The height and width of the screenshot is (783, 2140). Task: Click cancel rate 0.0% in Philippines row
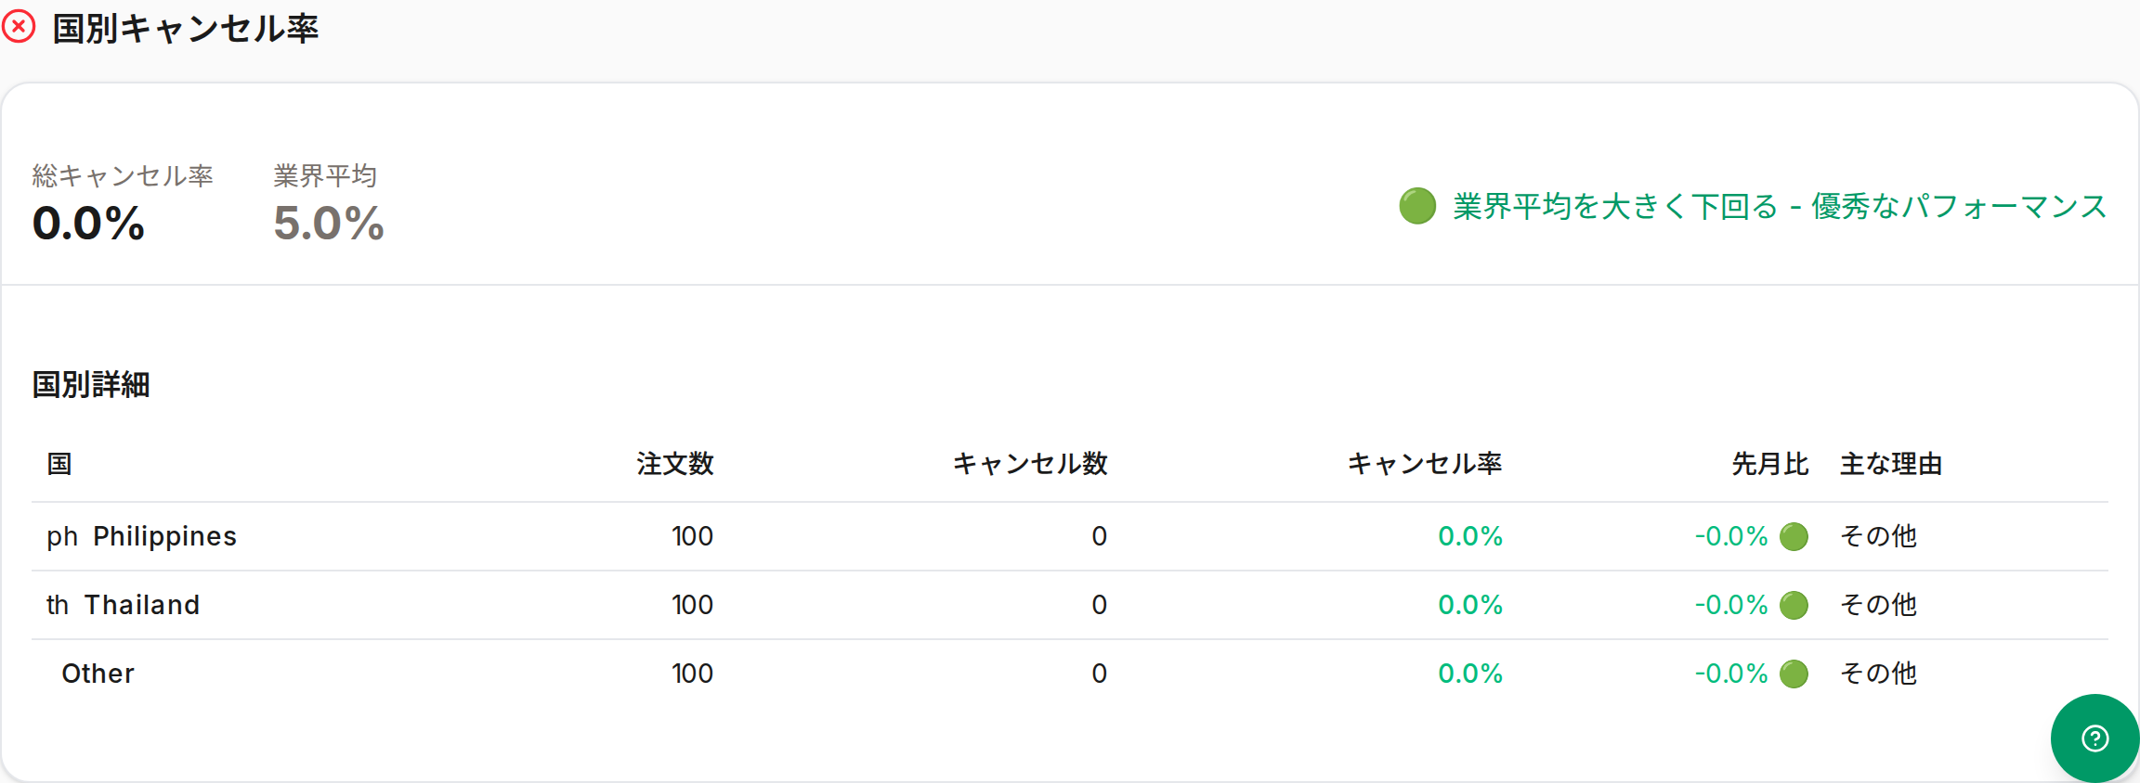coord(1470,536)
